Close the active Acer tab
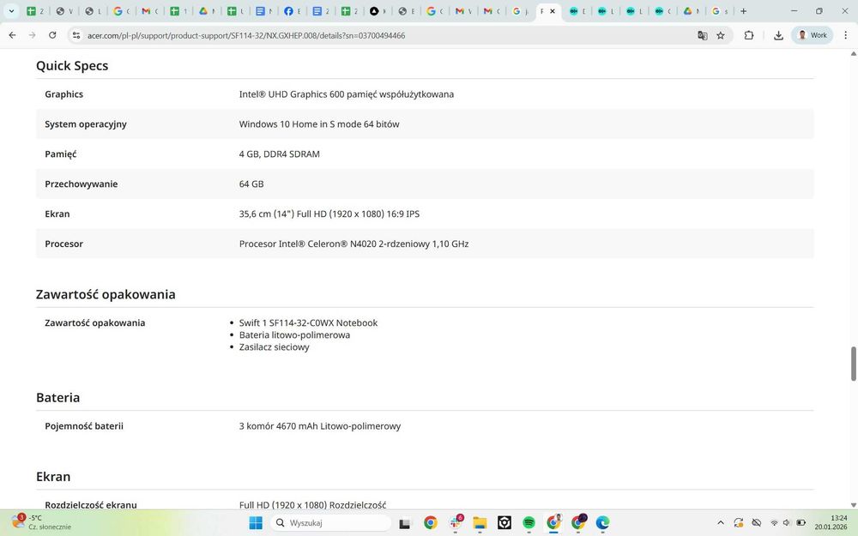This screenshot has width=858, height=536. pyautogui.click(x=553, y=11)
